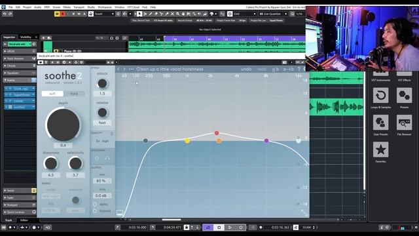Select the Zoom magnifier tool
This screenshot has height=236, width=419.
click(177, 14)
